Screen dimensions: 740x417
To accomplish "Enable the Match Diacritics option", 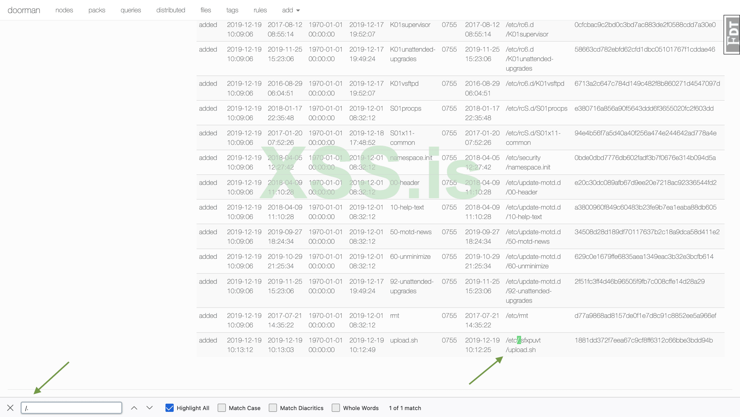I will (x=273, y=407).
